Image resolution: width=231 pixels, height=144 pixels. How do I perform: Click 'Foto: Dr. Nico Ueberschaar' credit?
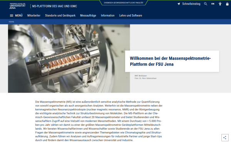(x=146, y=78)
